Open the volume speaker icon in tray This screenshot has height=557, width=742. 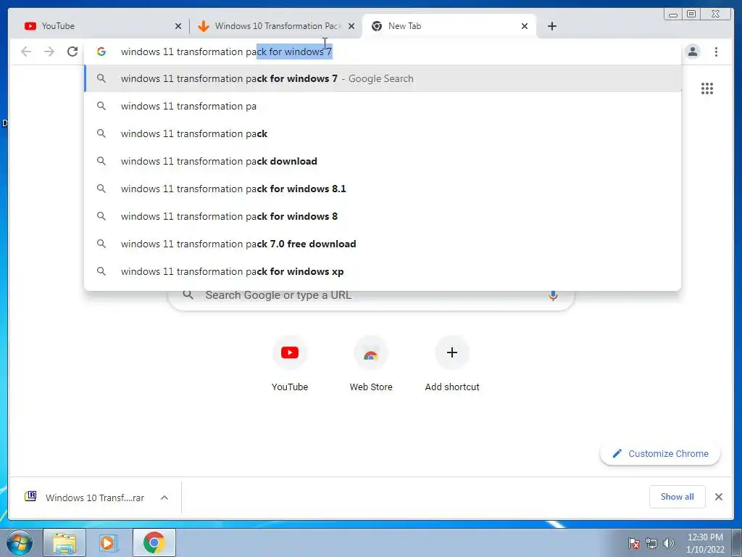tap(668, 543)
